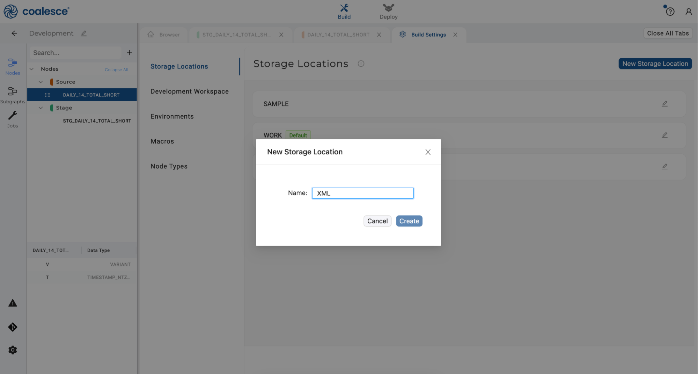
Task: Rename the Development workspace with the pencil icon
Action: coord(83,33)
